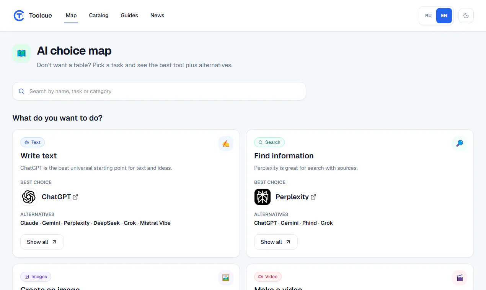486x290 pixels.
Task: Switch language to RU
Action: click(428, 16)
